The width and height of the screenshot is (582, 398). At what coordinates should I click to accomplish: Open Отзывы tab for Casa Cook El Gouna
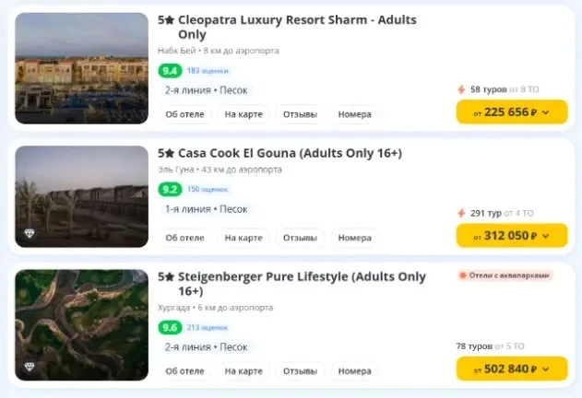300,238
